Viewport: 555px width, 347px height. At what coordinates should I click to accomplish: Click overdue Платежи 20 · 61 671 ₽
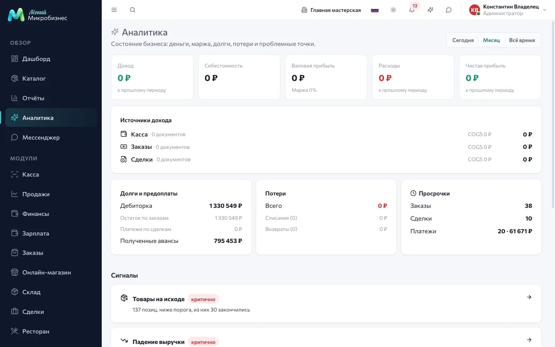515,231
